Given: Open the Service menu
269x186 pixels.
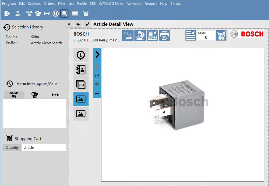Looking at the screenshot, I should point(176,3).
